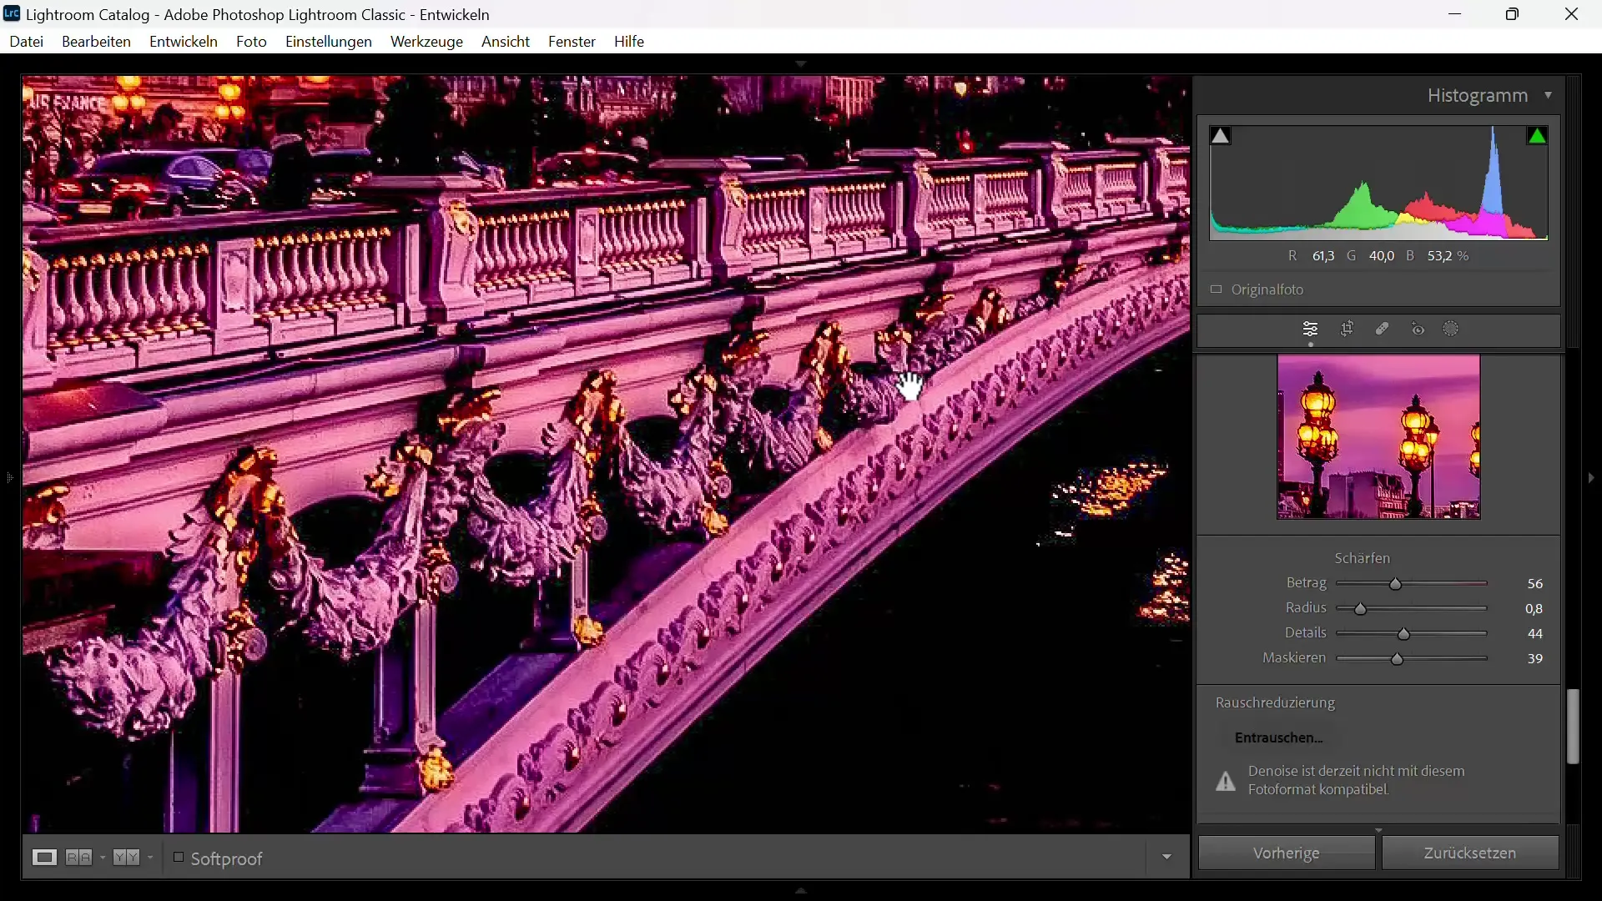
Task: Click the Maskieren value 39
Action: (1535, 660)
